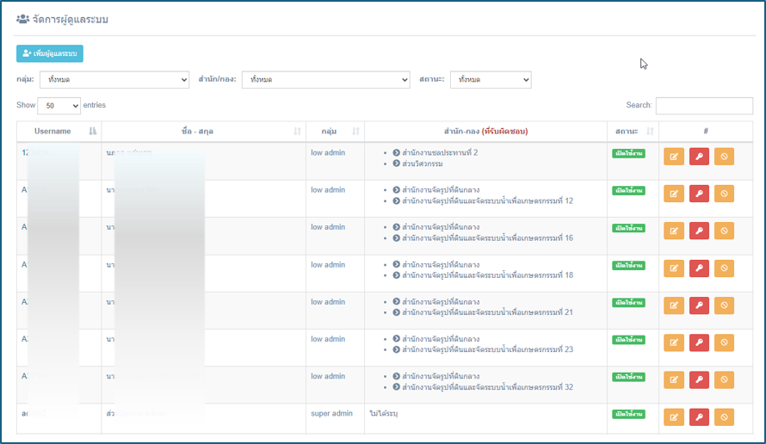Click สำนักงานจัดรูปที่ดินและจัดระบบน้ำเพื่อเกษตรกรรมที่ 23 entry
This screenshot has width=766, height=444.
point(483,349)
